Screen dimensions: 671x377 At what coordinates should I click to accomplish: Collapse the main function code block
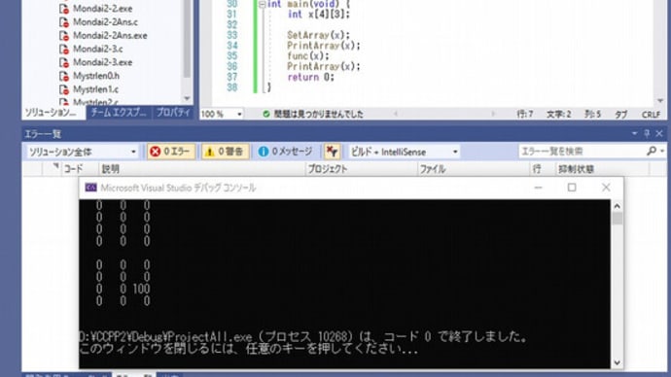click(262, 4)
